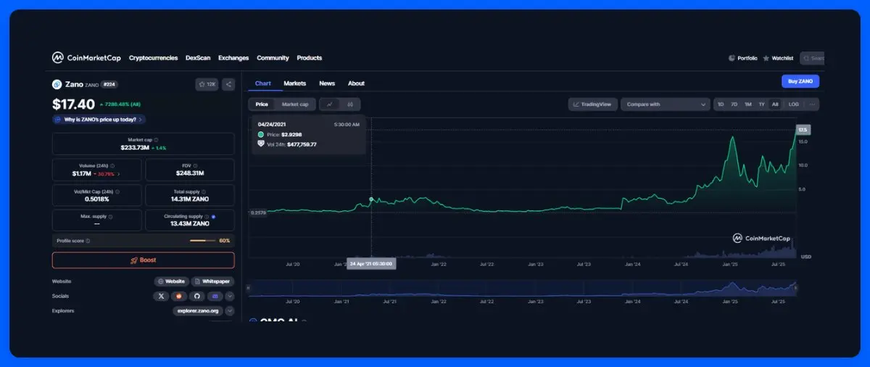This screenshot has width=870, height=367.
Task: Click the Volume (24h) info icon
Action: (x=112, y=166)
